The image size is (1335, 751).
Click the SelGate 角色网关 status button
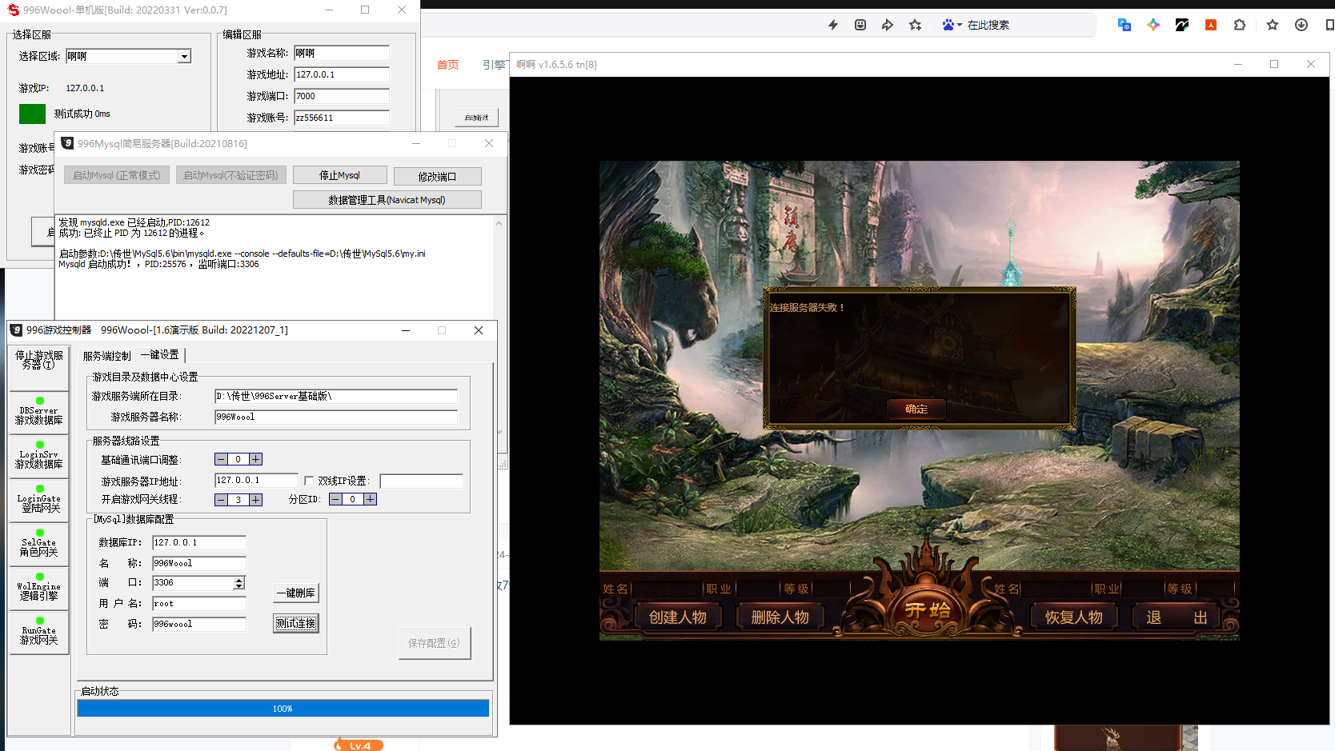[x=39, y=545]
